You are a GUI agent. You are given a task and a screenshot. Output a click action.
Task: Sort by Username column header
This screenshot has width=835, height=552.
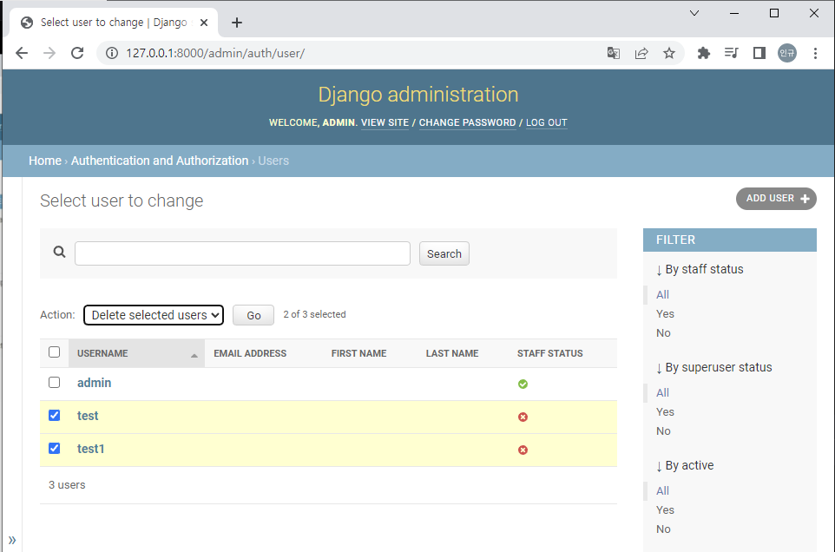102,353
